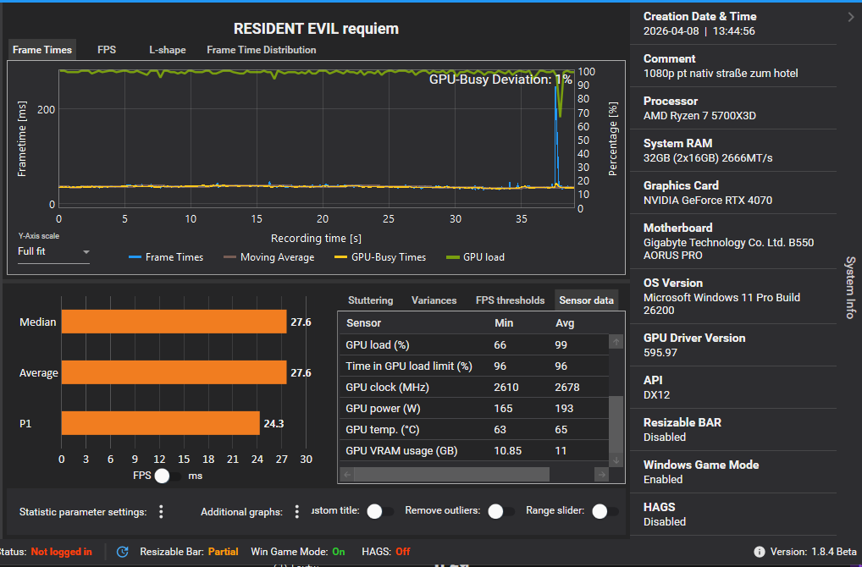Image resolution: width=862 pixels, height=567 pixels.
Task: Open the Variances tab
Action: tap(434, 300)
